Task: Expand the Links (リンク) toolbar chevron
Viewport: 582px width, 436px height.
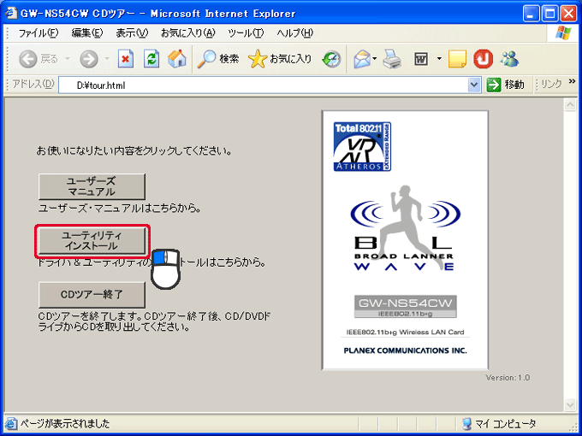Action: coord(572,81)
